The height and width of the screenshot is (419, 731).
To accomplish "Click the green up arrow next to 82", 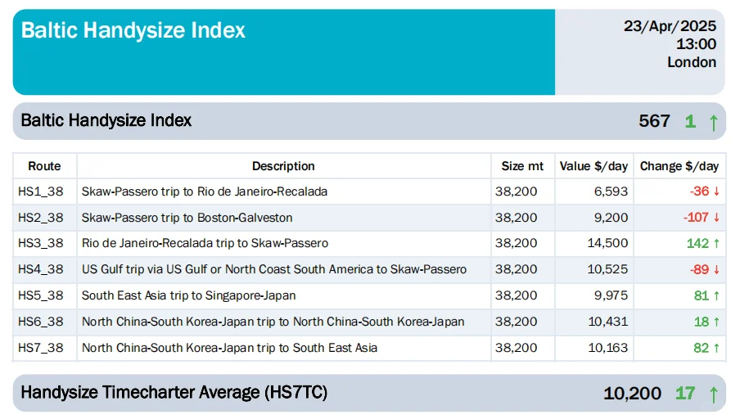I will click(x=716, y=348).
